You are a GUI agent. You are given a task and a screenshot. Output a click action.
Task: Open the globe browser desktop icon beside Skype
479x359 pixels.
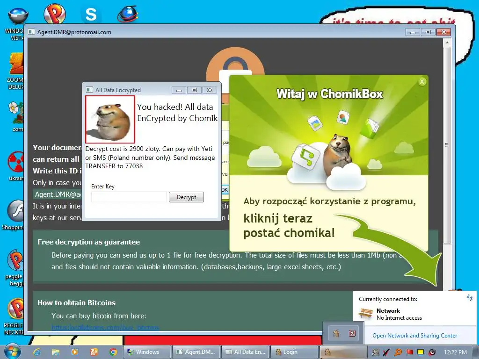coord(127,14)
